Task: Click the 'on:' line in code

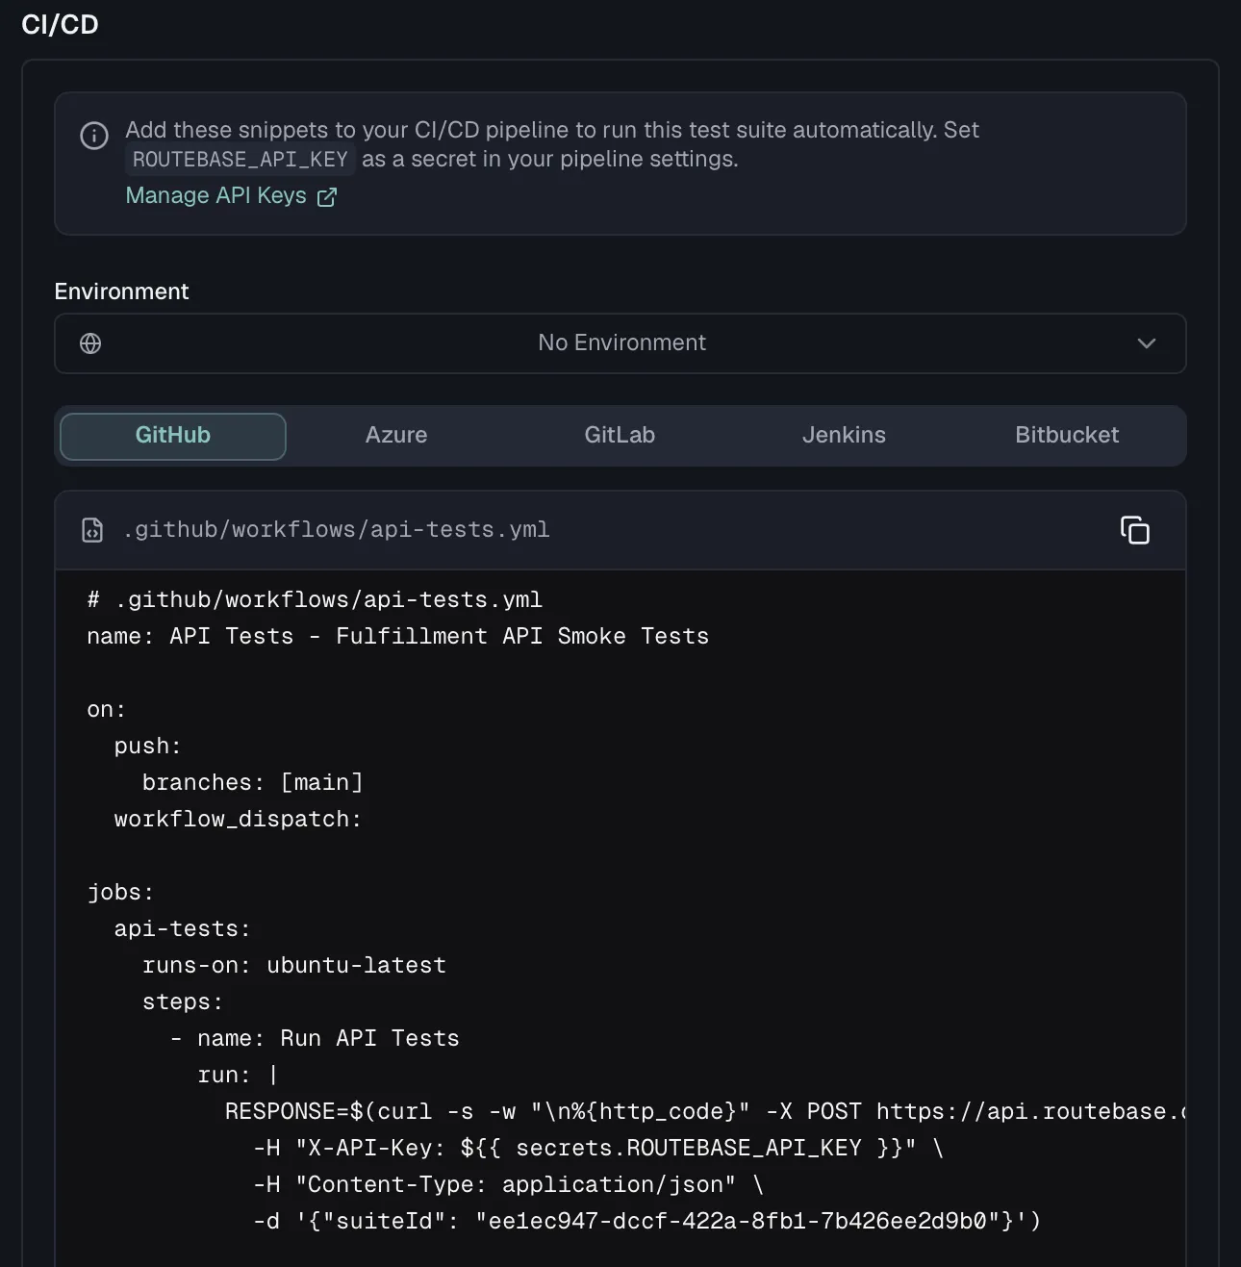Action: point(107,710)
